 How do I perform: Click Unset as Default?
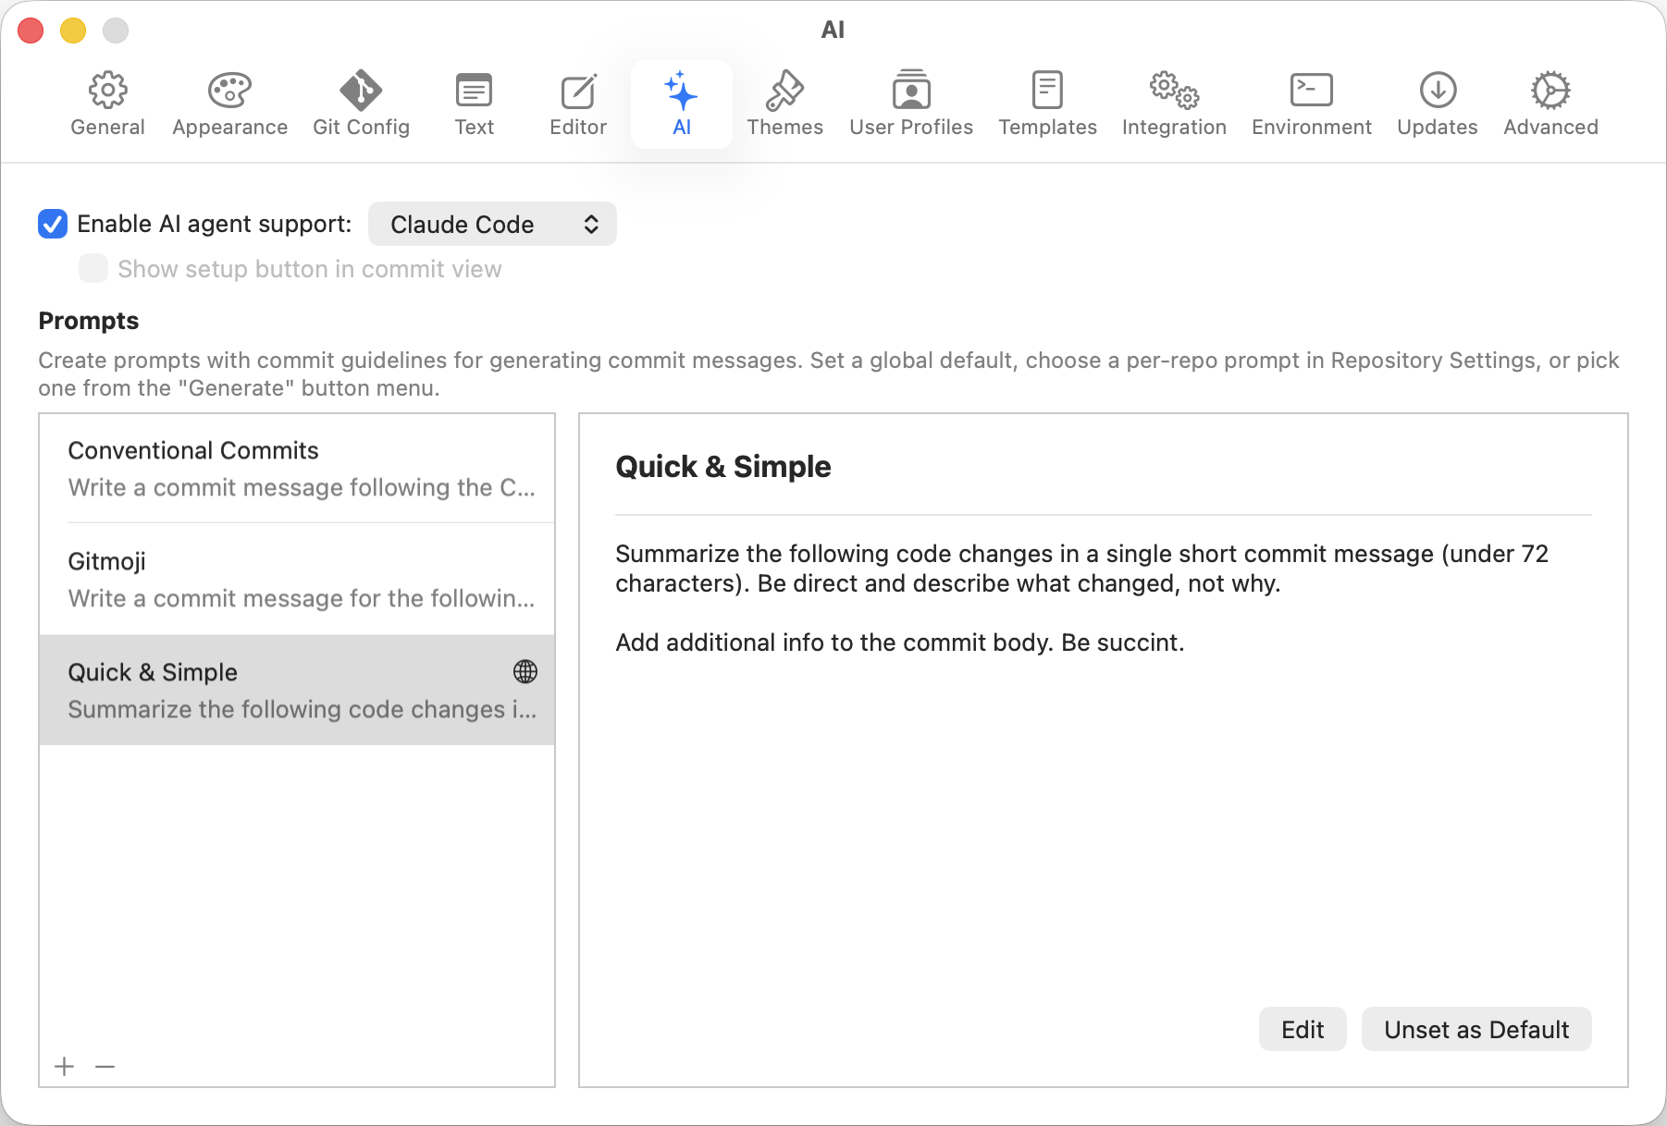pos(1476,1029)
